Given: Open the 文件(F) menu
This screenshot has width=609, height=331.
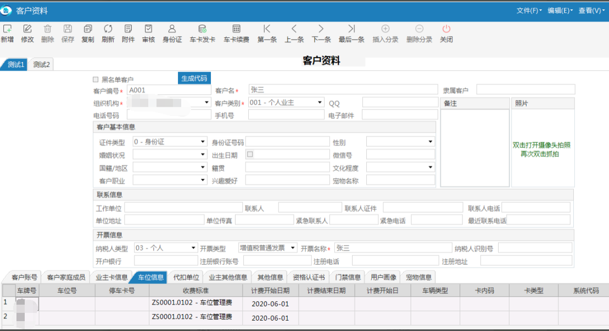Looking at the screenshot, I should point(529,11).
